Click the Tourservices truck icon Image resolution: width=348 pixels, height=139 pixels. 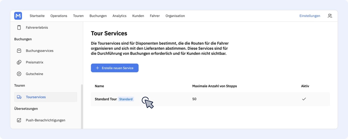[19, 97]
